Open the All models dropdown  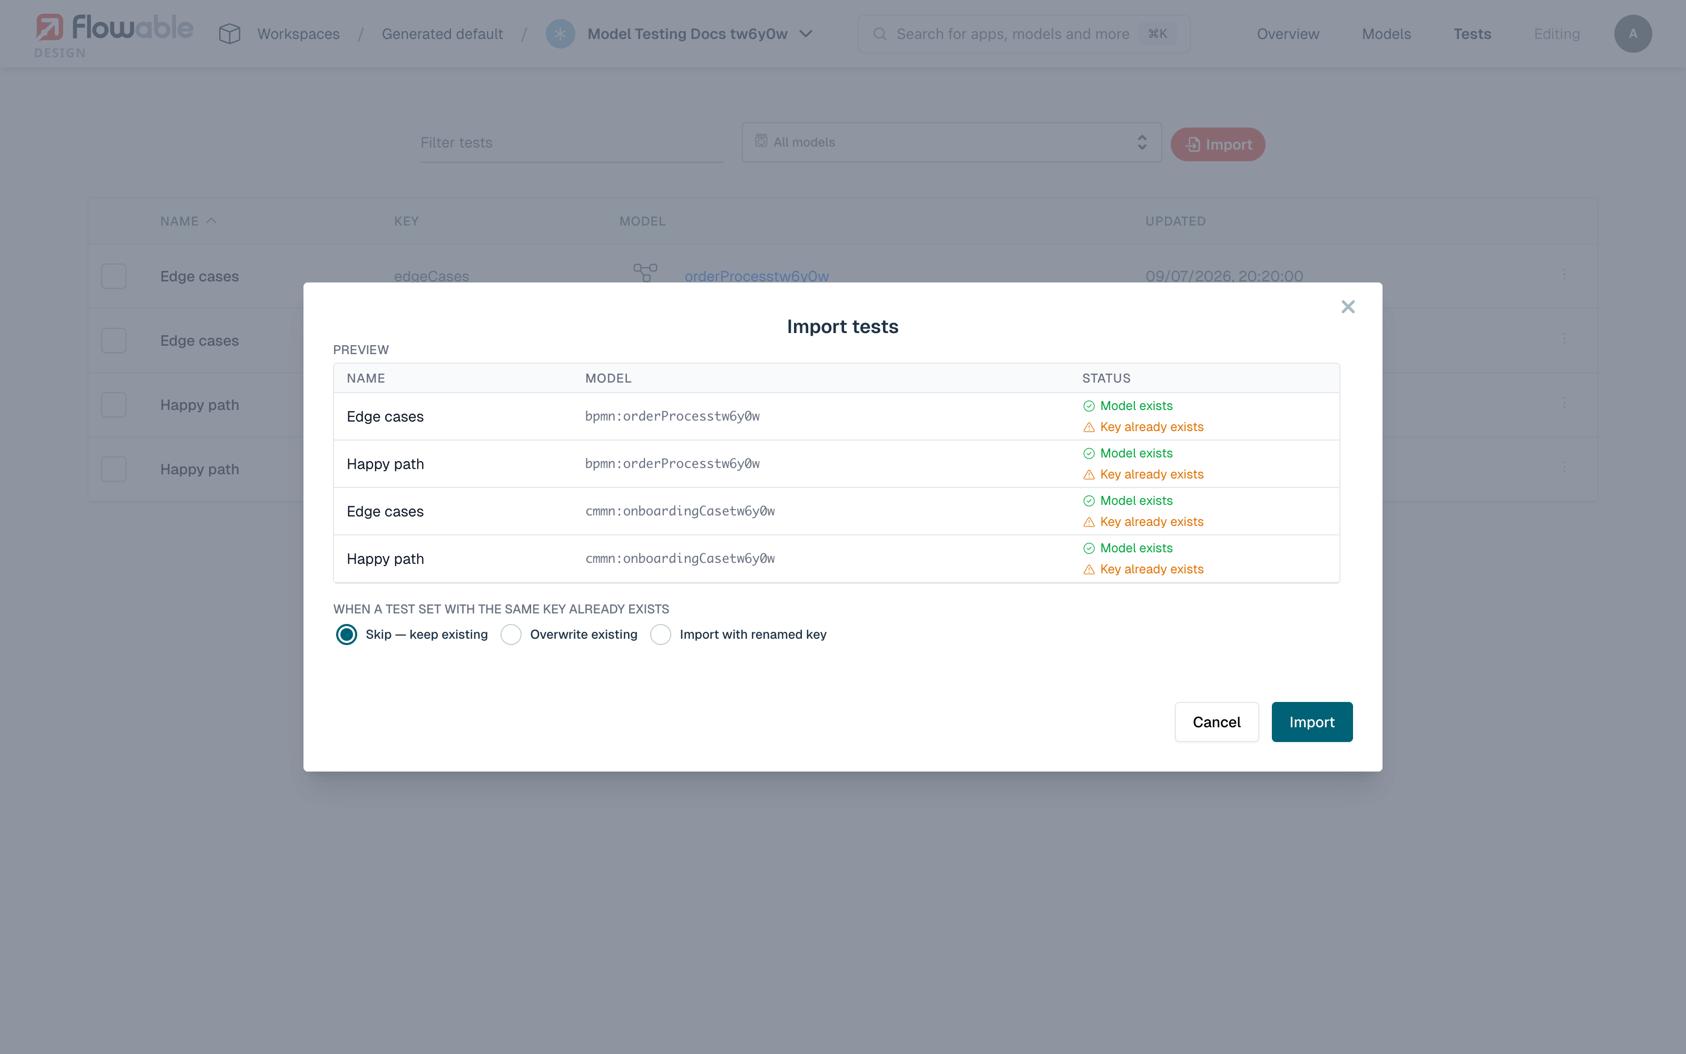point(951,142)
